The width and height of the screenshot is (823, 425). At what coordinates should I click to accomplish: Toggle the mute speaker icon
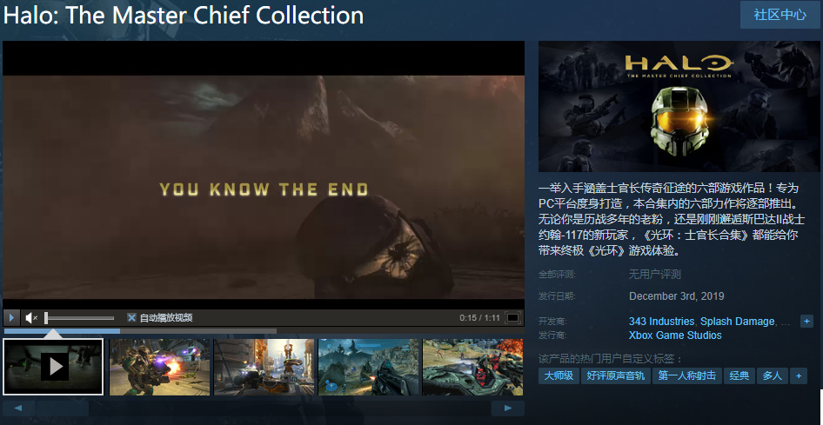(31, 317)
